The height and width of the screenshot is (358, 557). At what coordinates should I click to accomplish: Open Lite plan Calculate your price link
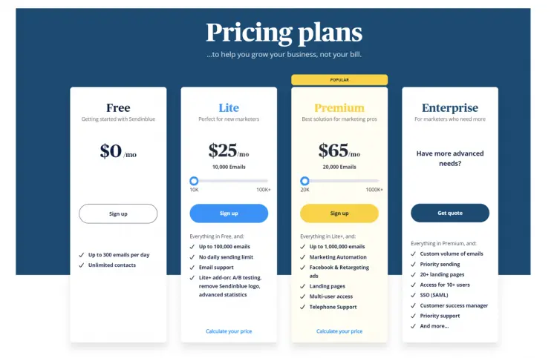click(229, 331)
